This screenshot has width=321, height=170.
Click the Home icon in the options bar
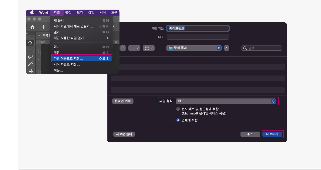(33, 27)
